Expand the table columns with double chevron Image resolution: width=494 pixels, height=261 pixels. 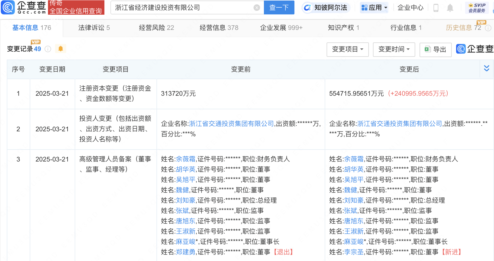[x=487, y=68]
